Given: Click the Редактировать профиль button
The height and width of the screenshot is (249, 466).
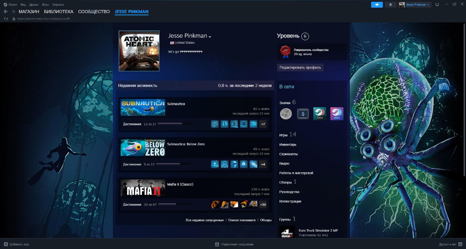Looking at the screenshot, I should tap(300, 67).
